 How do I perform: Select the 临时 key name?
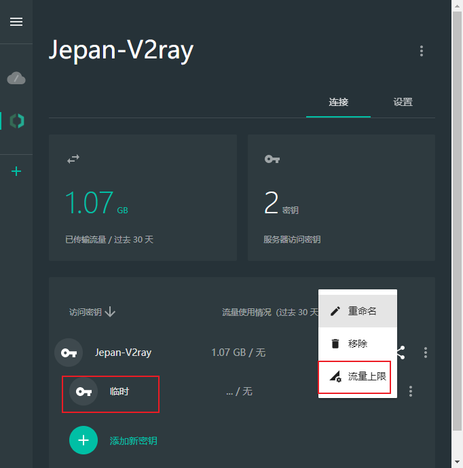[119, 391]
